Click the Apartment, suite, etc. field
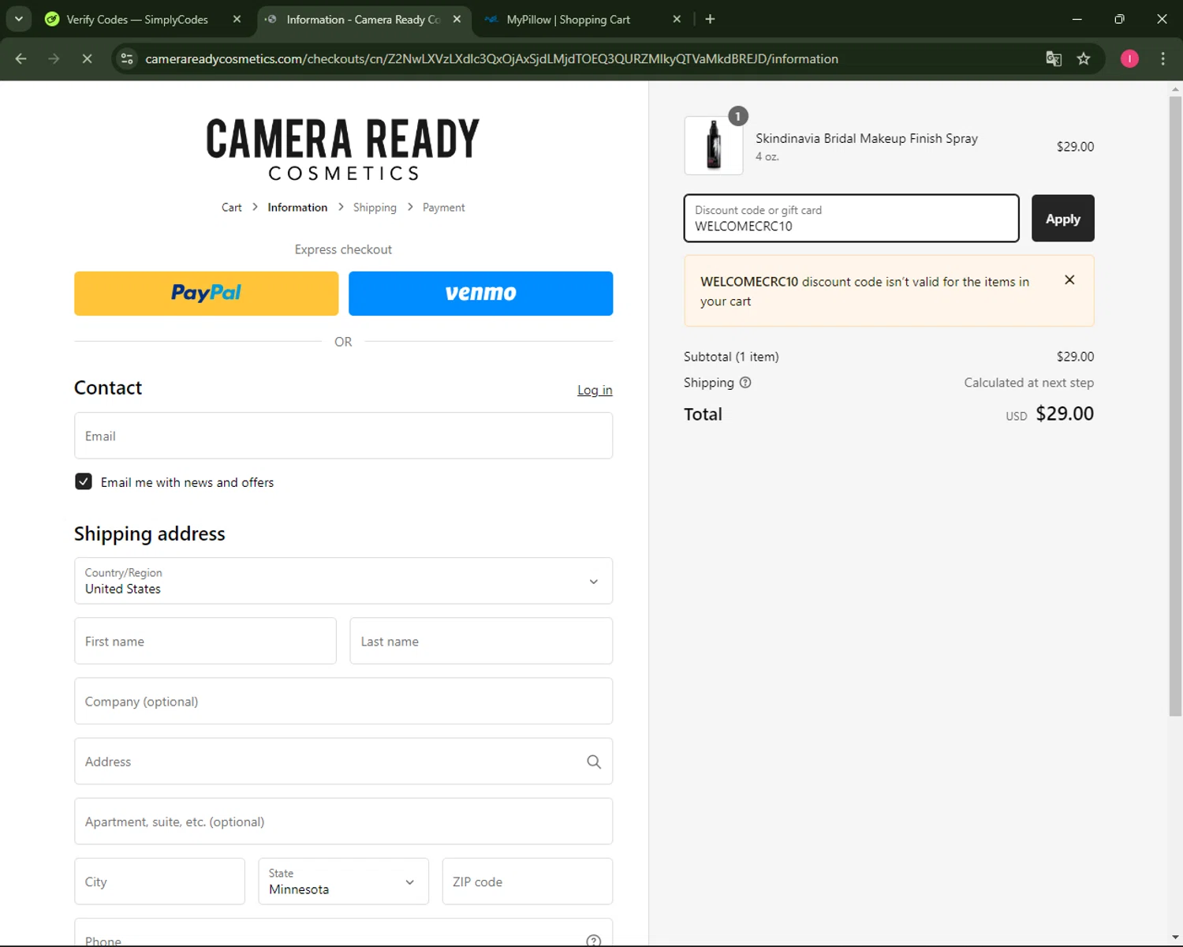This screenshot has width=1183, height=947. tap(343, 822)
